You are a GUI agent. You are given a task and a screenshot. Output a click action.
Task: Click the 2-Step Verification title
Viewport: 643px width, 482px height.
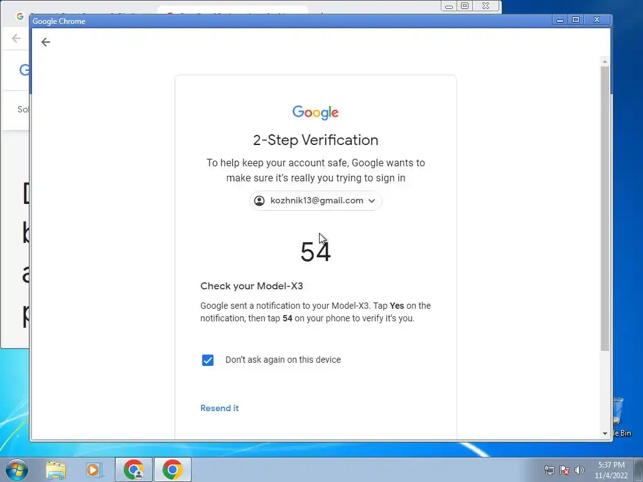click(315, 140)
